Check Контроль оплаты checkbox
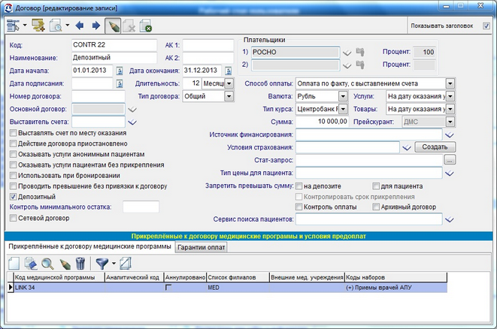 pos(299,207)
